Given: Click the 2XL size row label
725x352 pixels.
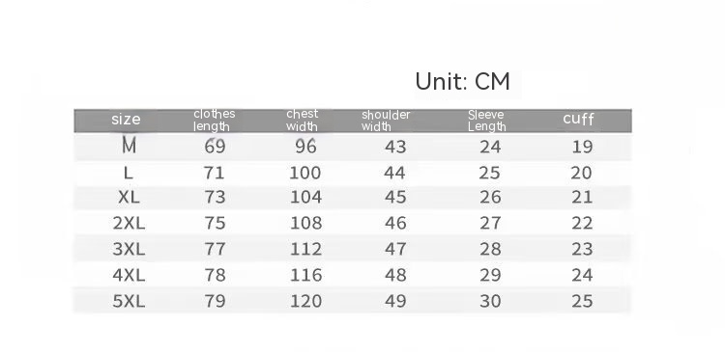Looking at the screenshot, I should point(129,224).
